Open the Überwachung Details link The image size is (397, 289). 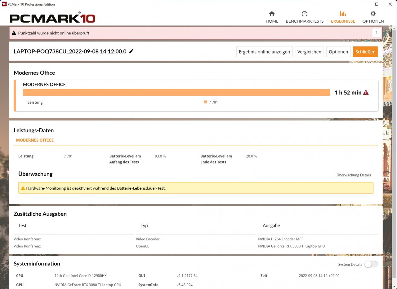(x=354, y=175)
